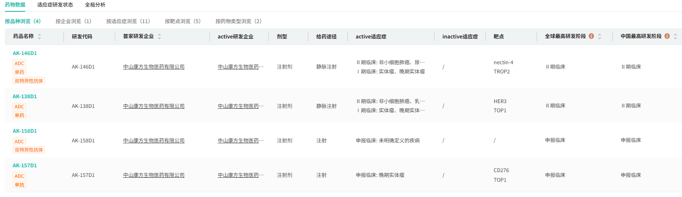
Task: Open drug AK-146D1 details
Action: click(x=25, y=53)
